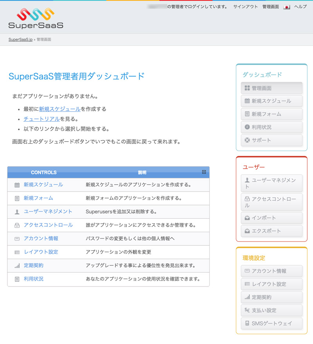Click calendar icon beside 新規スケジュール in table
313x344 pixels.
pyautogui.click(x=17, y=185)
